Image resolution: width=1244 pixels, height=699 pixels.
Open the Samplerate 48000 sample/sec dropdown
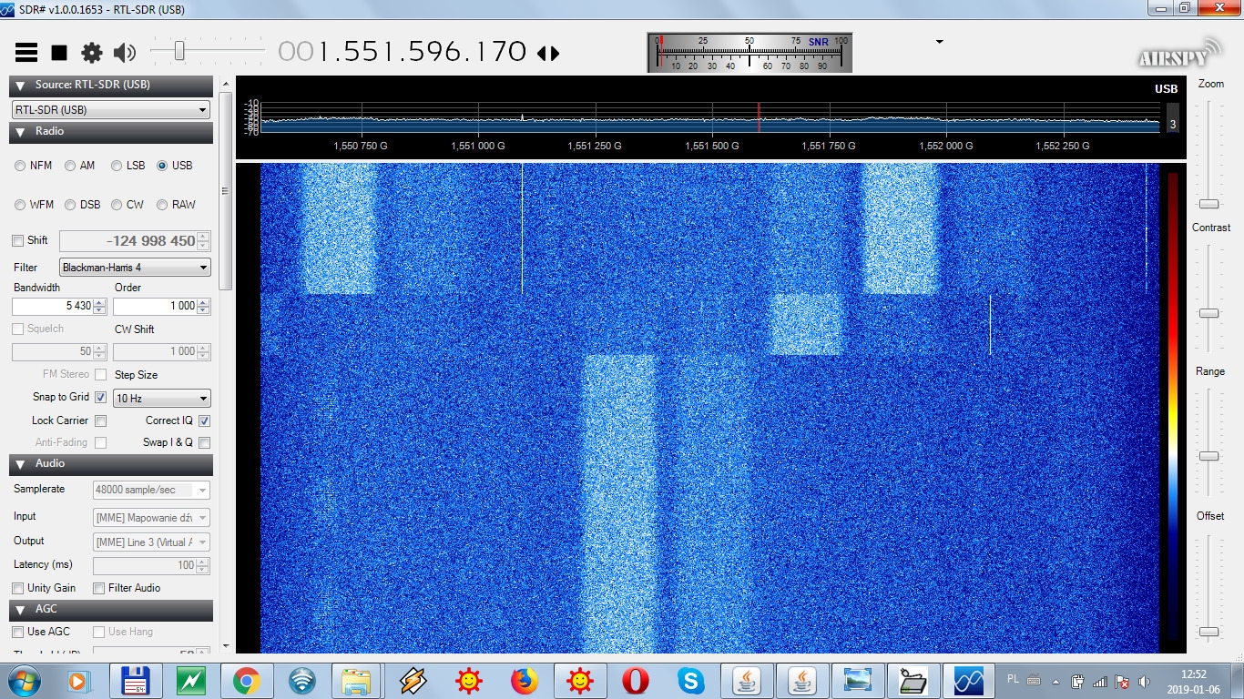[x=151, y=490]
